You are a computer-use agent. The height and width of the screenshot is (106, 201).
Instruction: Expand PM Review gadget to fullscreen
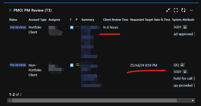point(176,10)
